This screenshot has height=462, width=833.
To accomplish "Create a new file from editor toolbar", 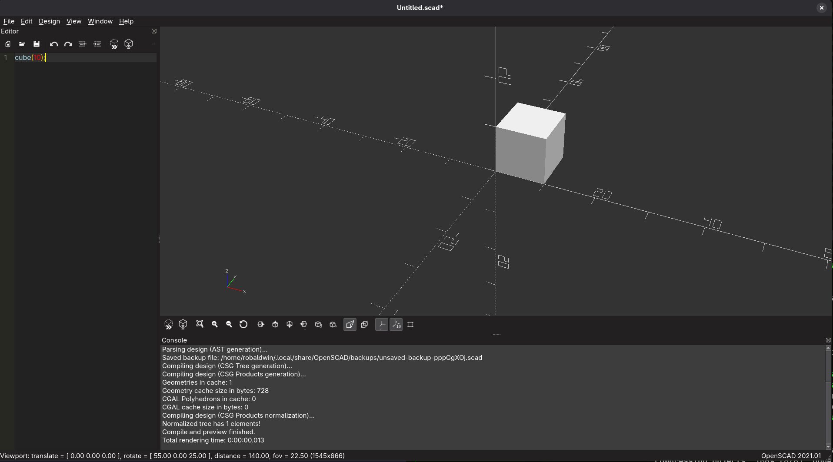I will 8,44.
